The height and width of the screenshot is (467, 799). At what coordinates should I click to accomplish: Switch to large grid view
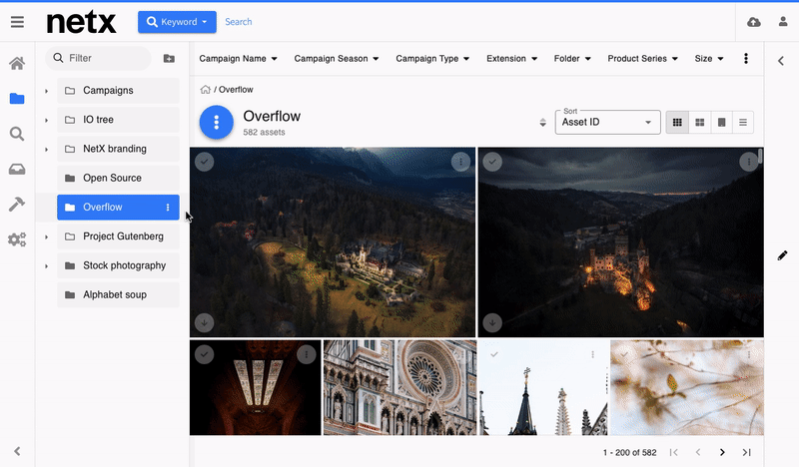pos(700,122)
